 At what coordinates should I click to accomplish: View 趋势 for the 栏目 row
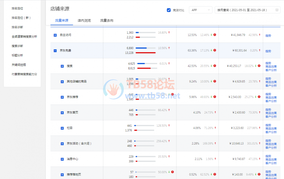click(x=268, y=125)
